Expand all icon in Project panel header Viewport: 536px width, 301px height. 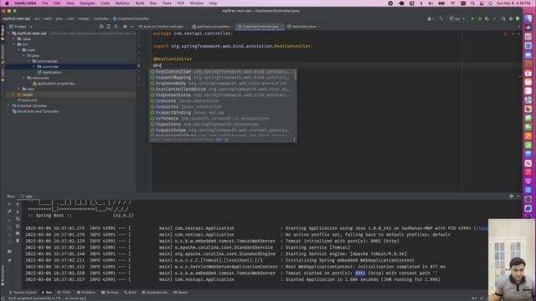coord(109,26)
